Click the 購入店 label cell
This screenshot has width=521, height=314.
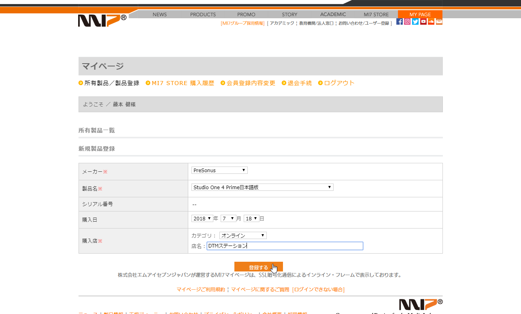pyautogui.click(x=133, y=241)
